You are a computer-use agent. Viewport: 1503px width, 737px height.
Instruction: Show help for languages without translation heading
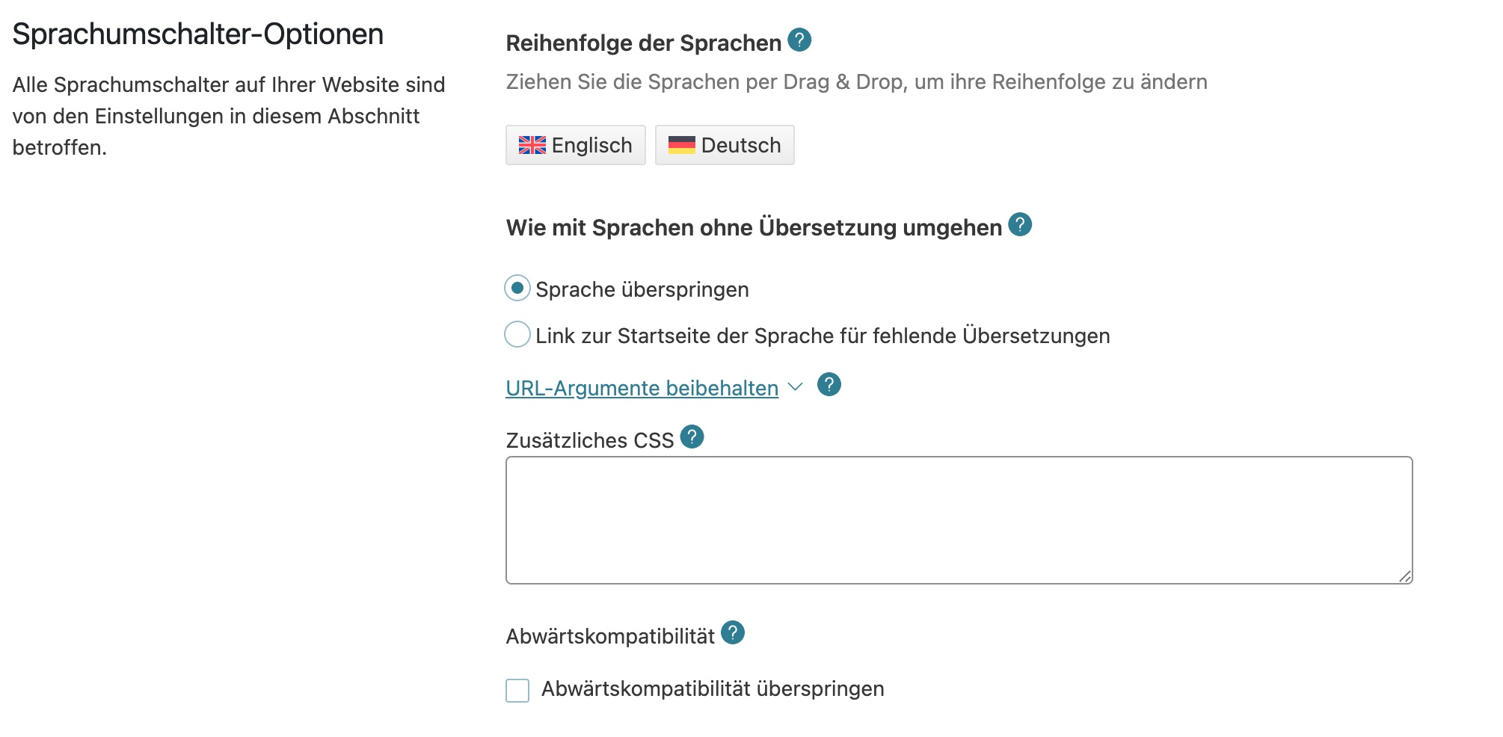pos(1020,224)
